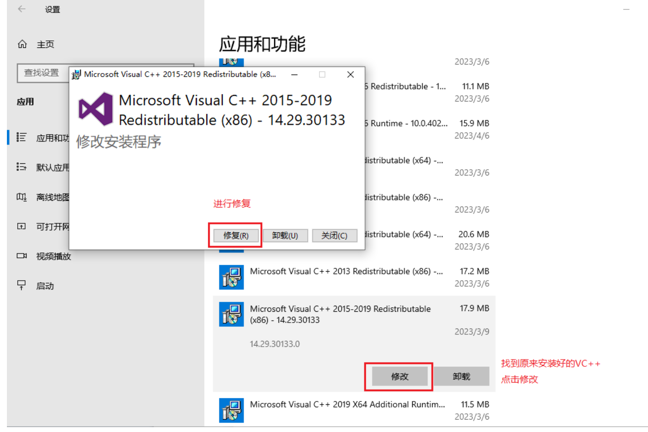Select the Visual C++ 2013 Redistributable (x86) entry
The height and width of the screenshot is (432, 648).
point(346,272)
